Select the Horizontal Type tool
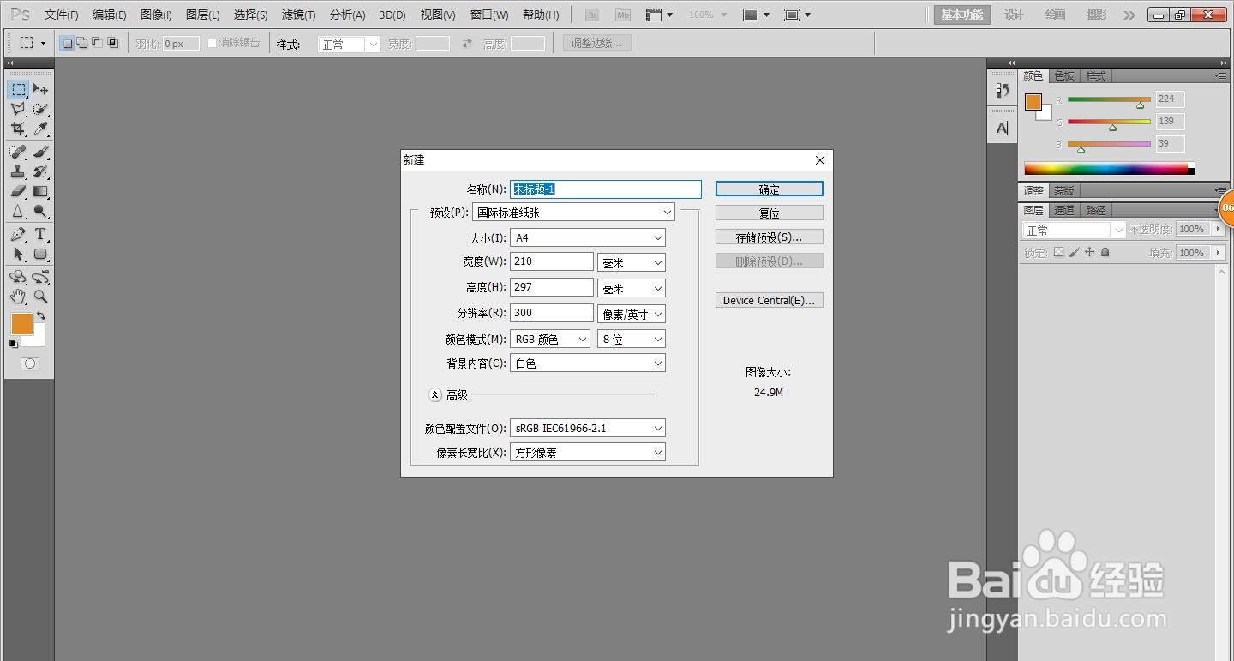 point(40,234)
